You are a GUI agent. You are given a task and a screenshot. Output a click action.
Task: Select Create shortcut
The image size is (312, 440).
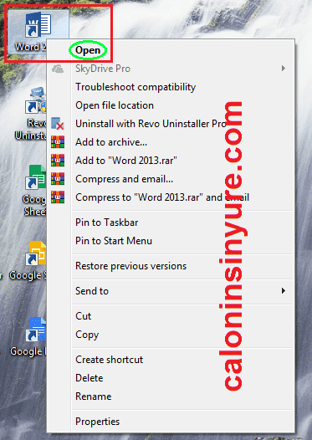click(x=171, y=360)
